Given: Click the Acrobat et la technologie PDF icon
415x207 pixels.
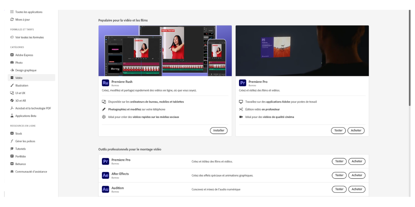Looking at the screenshot, I should (12, 108).
